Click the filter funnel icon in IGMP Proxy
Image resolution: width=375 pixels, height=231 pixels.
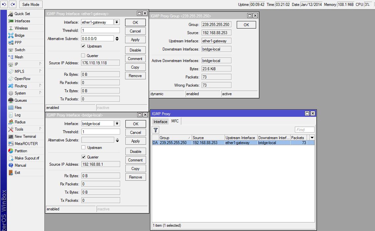155,130
